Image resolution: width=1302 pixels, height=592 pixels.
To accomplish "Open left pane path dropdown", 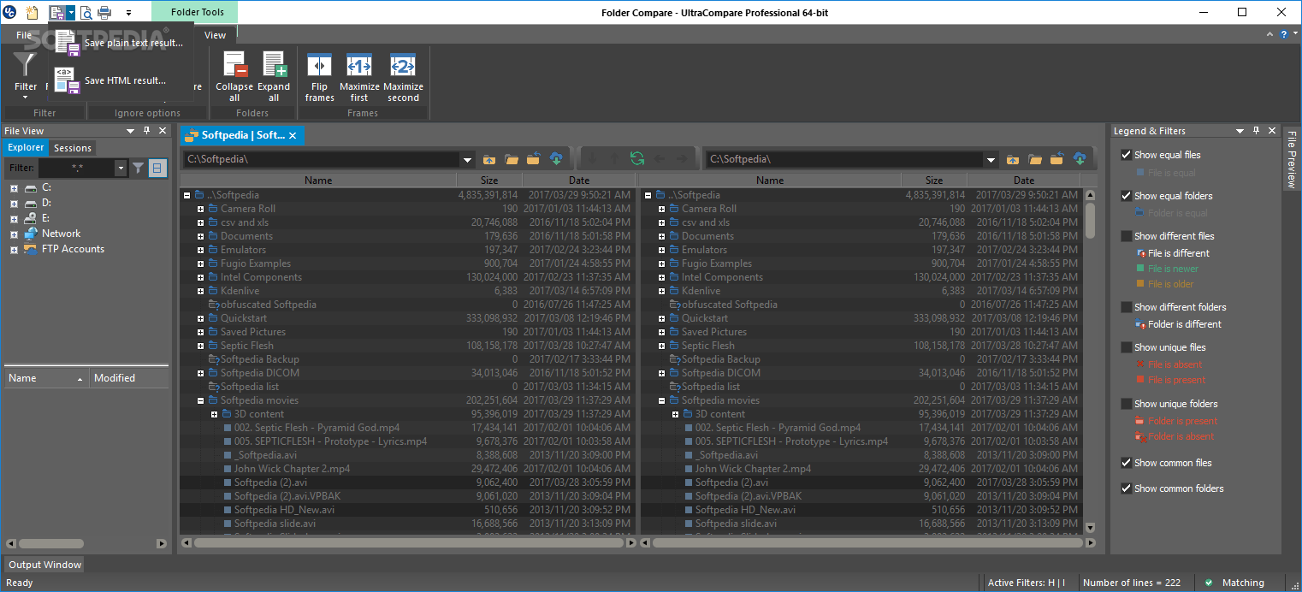I will pos(467,159).
